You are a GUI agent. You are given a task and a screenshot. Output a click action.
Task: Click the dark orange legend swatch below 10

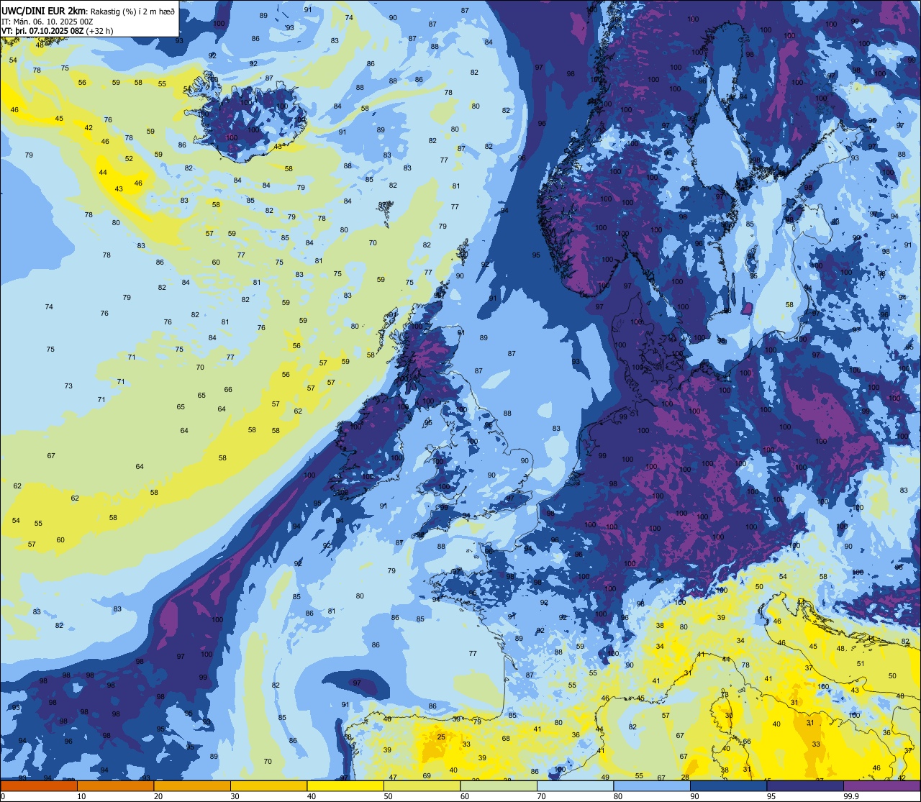(39, 785)
